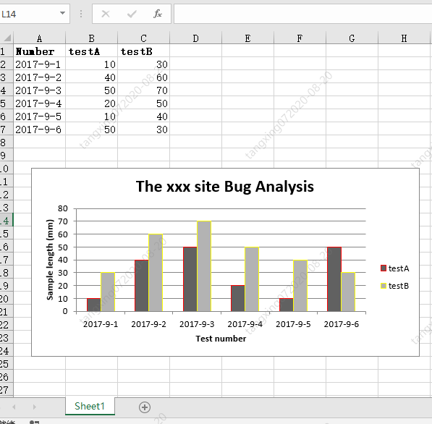Switch to the Sheet1 tab

click(x=90, y=406)
